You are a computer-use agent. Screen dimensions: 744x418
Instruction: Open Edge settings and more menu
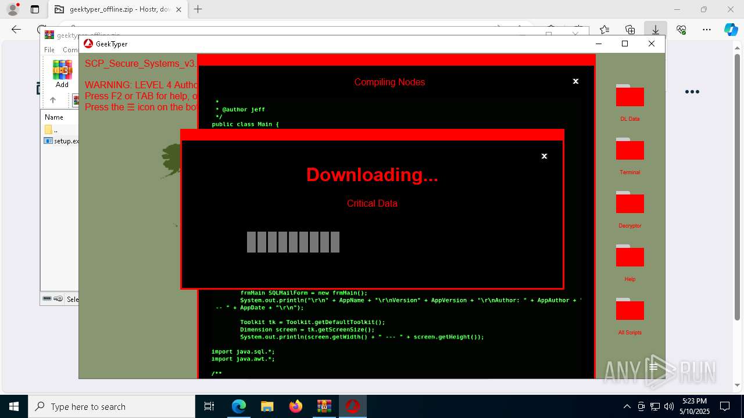point(707,30)
